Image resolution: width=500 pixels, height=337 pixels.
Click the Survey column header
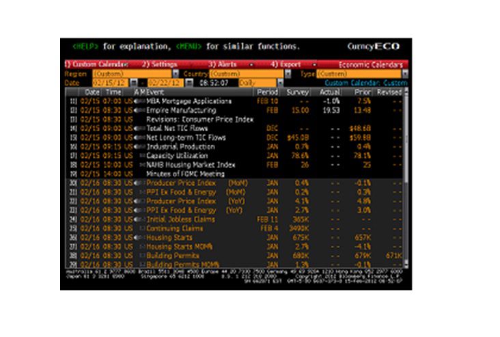[298, 92]
